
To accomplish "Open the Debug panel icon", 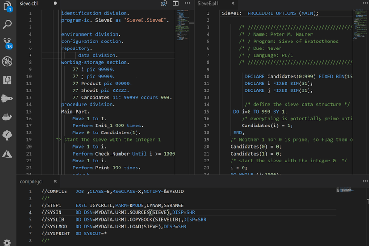I will (x=7, y=61).
